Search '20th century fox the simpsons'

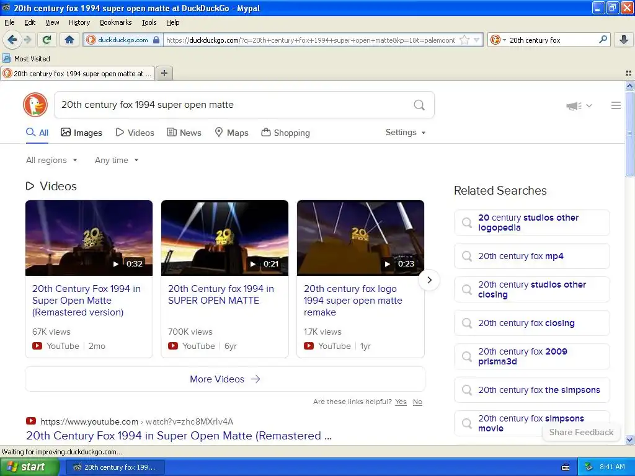(x=531, y=390)
